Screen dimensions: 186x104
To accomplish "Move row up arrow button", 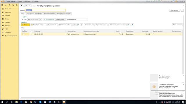I will 129,25.
